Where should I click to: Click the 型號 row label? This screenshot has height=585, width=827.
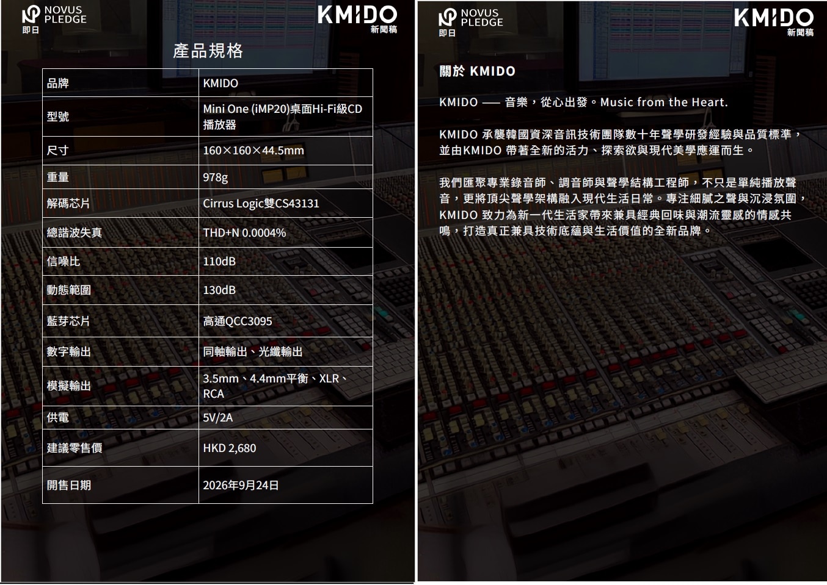pyautogui.click(x=58, y=117)
